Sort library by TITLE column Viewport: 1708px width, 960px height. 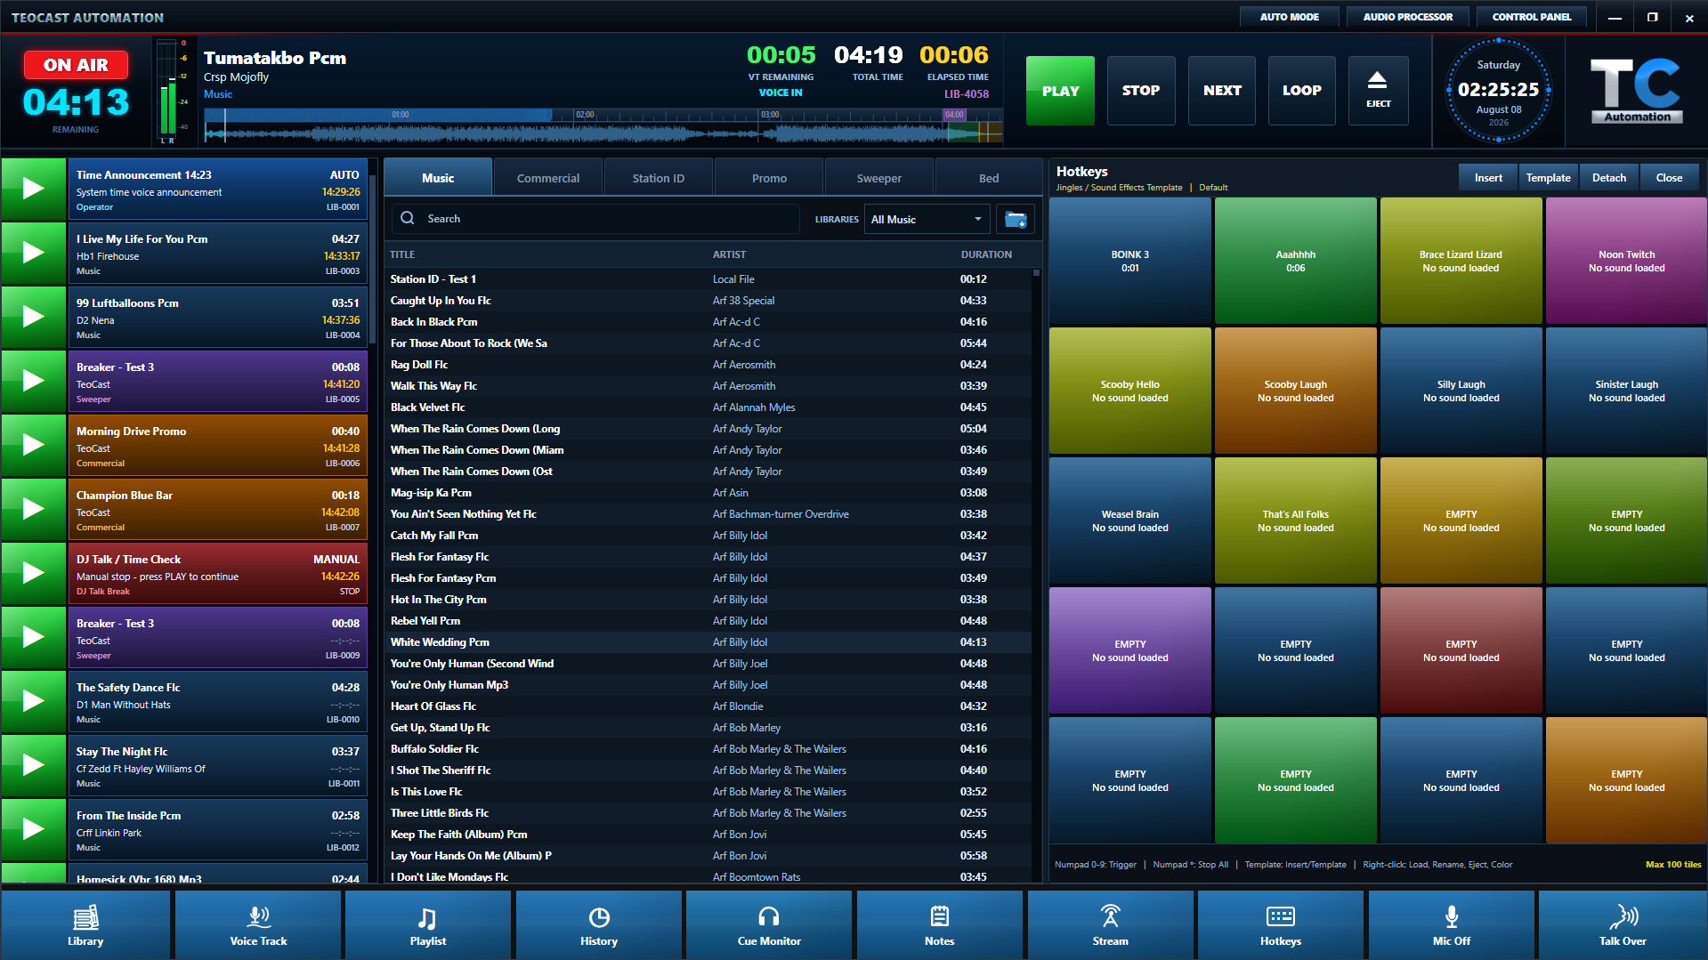point(402,254)
